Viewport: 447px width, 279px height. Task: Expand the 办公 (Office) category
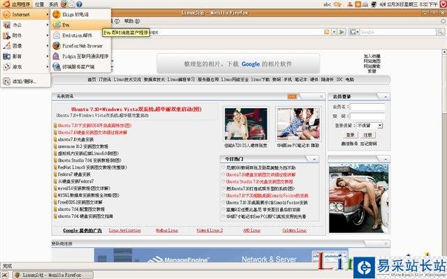coord(26,25)
